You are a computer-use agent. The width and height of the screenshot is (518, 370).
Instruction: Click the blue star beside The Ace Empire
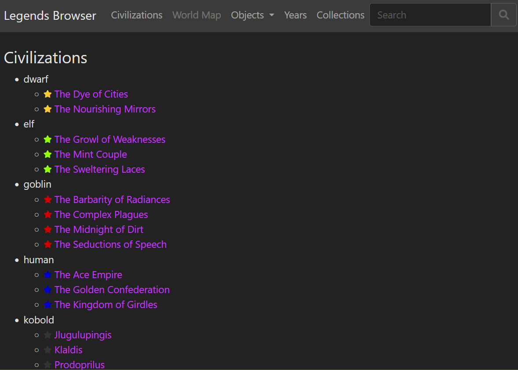(48, 275)
